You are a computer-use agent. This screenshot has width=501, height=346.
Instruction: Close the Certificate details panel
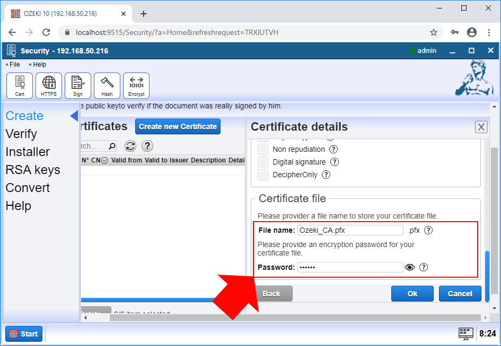pos(481,127)
